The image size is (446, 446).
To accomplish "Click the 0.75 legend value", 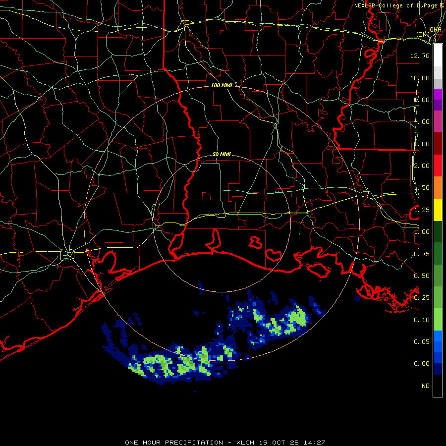I will [x=422, y=254].
